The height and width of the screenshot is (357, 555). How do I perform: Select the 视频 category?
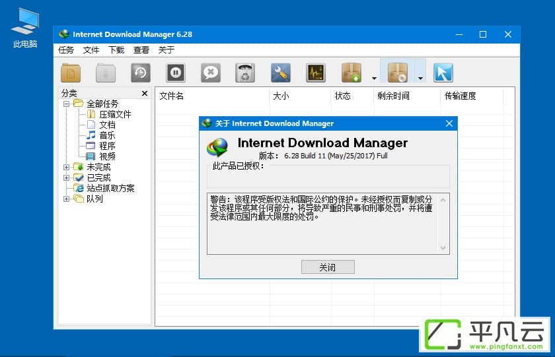point(107,156)
